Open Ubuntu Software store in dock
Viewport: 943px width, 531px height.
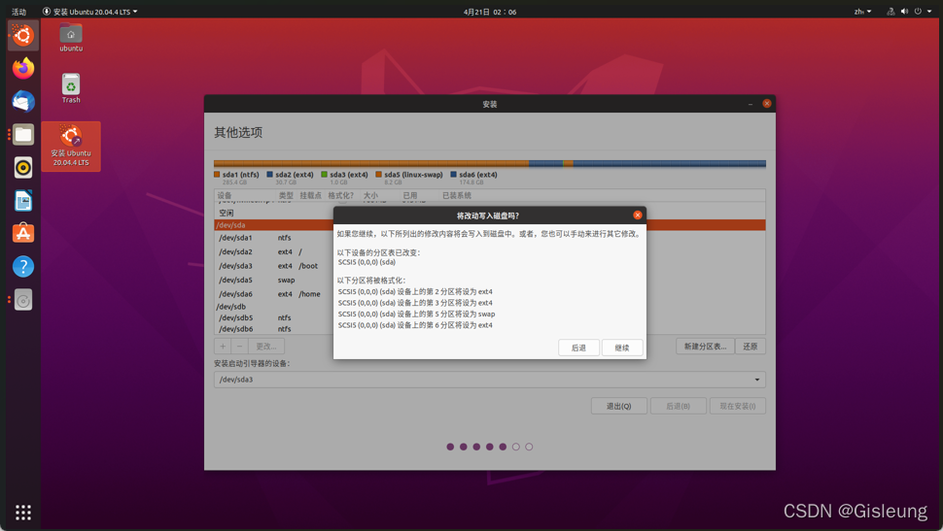23,233
